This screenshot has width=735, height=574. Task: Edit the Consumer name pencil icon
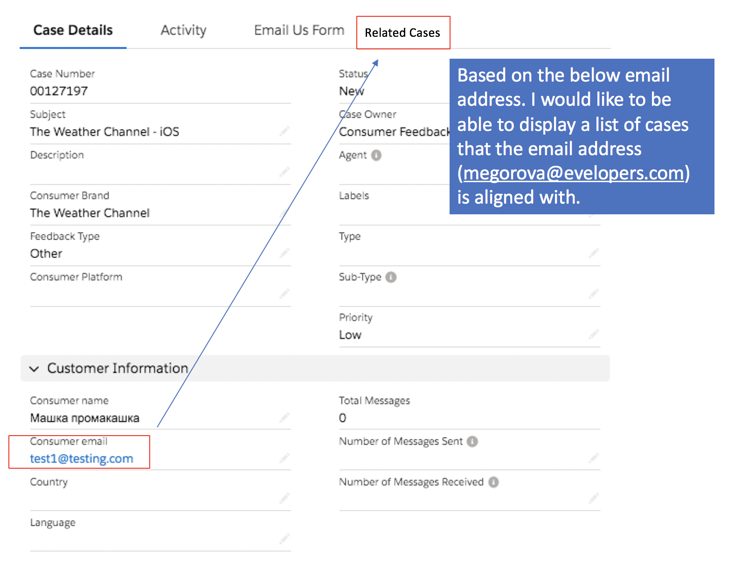point(284,417)
